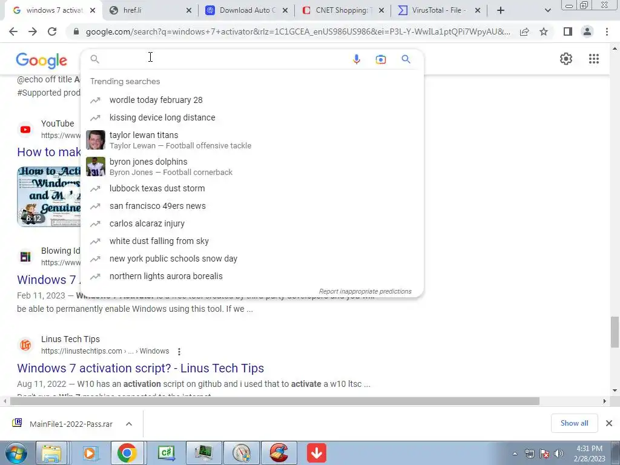Select suggestion new york public schools snow day
The width and height of the screenshot is (620, 465).
click(252, 259)
